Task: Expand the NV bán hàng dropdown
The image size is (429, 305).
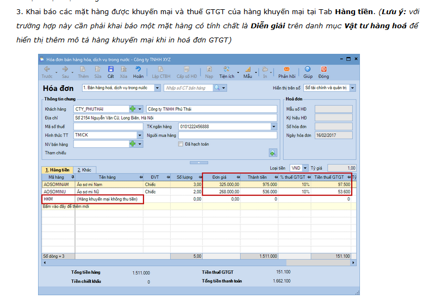Action: [x=140, y=144]
